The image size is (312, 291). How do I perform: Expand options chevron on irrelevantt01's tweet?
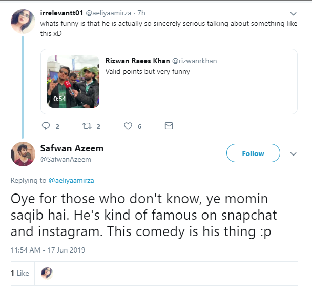[x=294, y=14]
